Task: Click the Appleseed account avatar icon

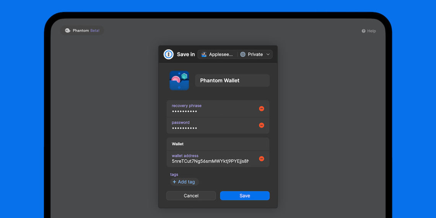Action: point(204,54)
